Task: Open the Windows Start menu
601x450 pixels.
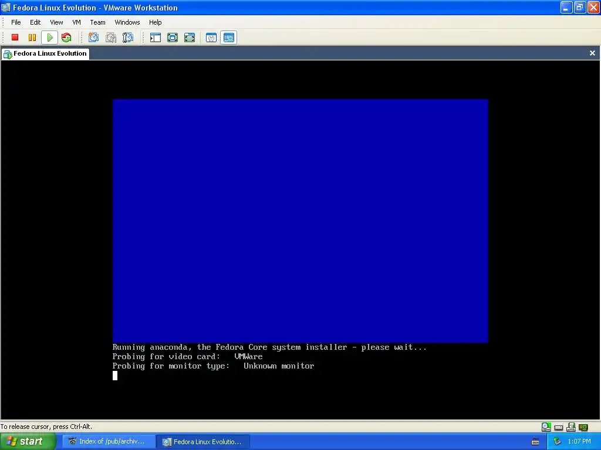Action: [x=28, y=442]
